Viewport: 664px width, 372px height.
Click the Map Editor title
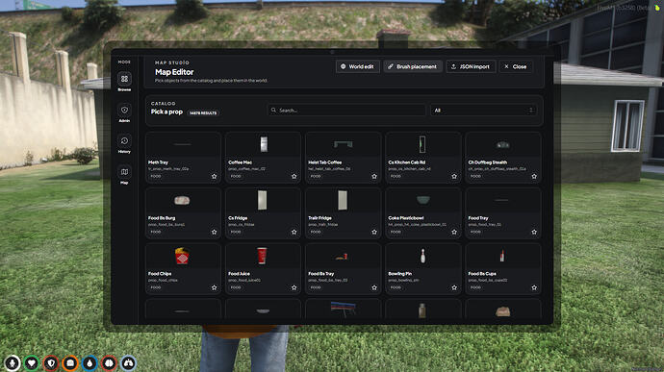point(174,72)
